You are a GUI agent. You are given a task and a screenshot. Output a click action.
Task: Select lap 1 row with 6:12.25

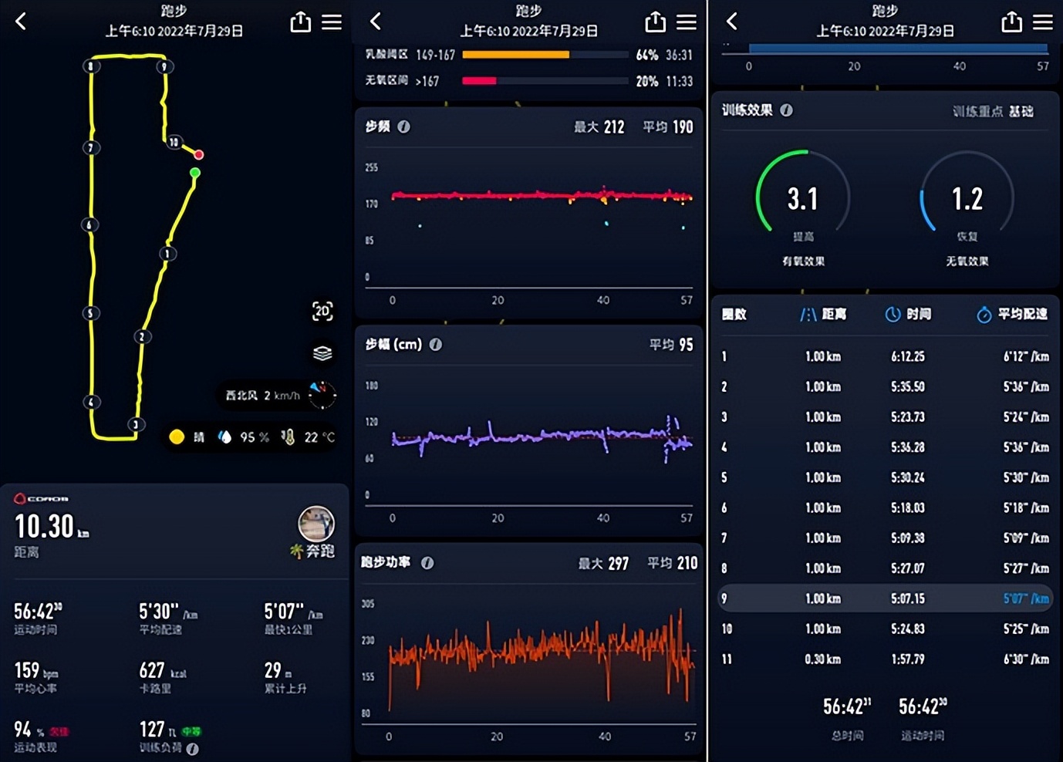click(886, 356)
